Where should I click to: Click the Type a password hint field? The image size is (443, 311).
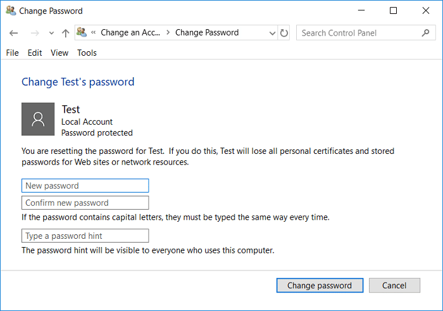click(x=85, y=236)
